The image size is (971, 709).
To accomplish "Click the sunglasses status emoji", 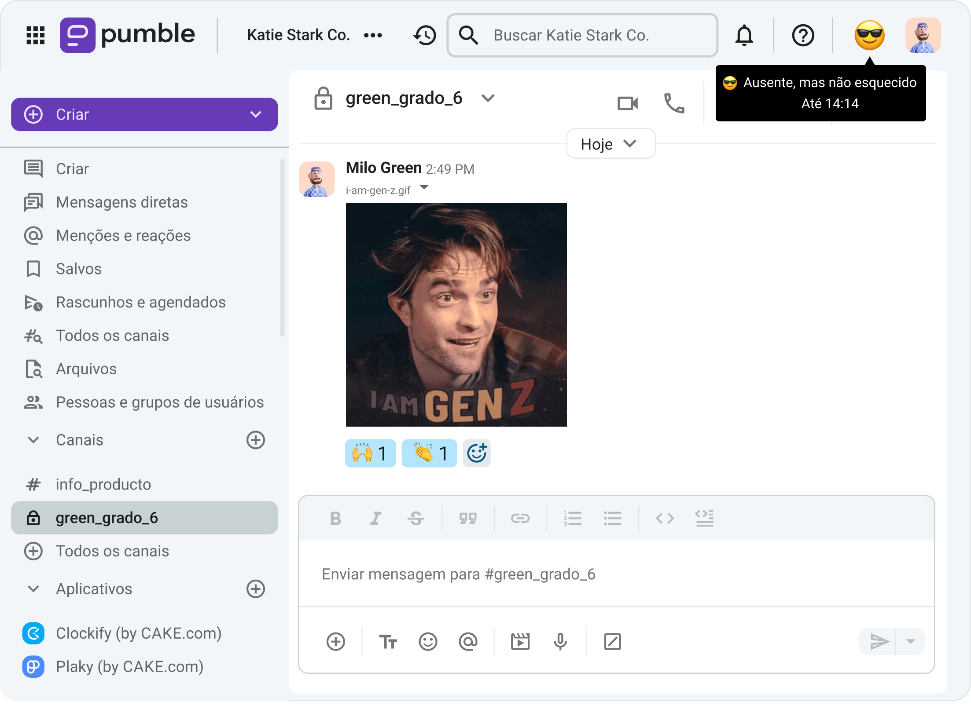I will pyautogui.click(x=870, y=35).
